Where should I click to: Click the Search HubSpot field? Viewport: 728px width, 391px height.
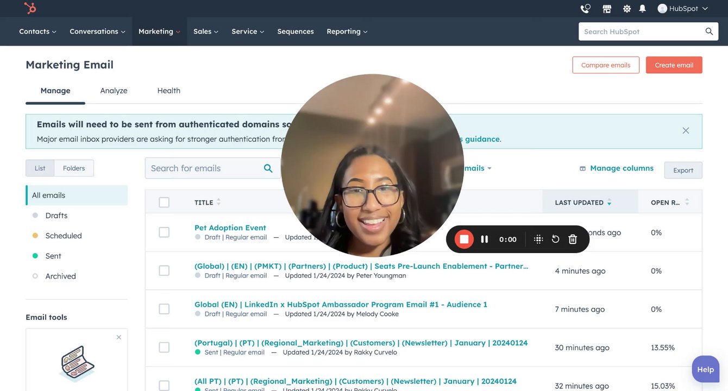(649, 31)
